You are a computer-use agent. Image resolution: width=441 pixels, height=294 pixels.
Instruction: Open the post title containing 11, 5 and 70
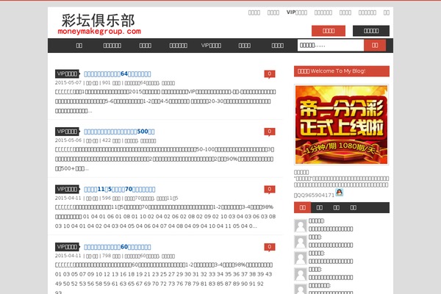point(120,190)
